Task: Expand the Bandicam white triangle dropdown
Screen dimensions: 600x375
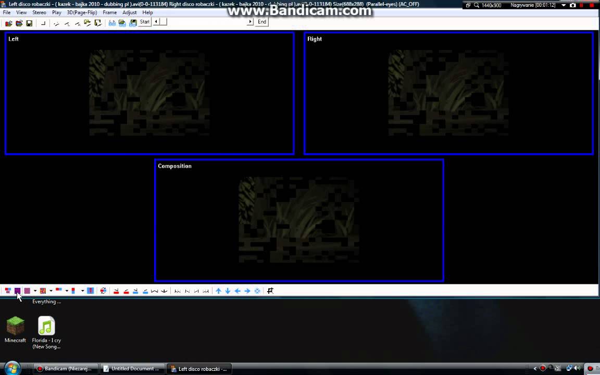Action: [564, 5]
